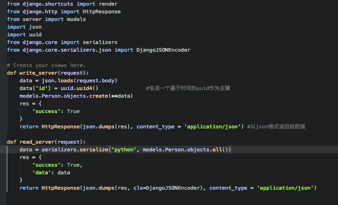This screenshot has height=205, width=338.
Task: Click the Chinese comment about returning json format
Action: pyautogui.click(x=276, y=127)
